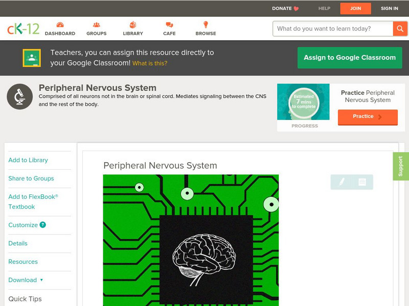Click the PROGRESS label
The image size is (409, 306).
click(x=305, y=126)
